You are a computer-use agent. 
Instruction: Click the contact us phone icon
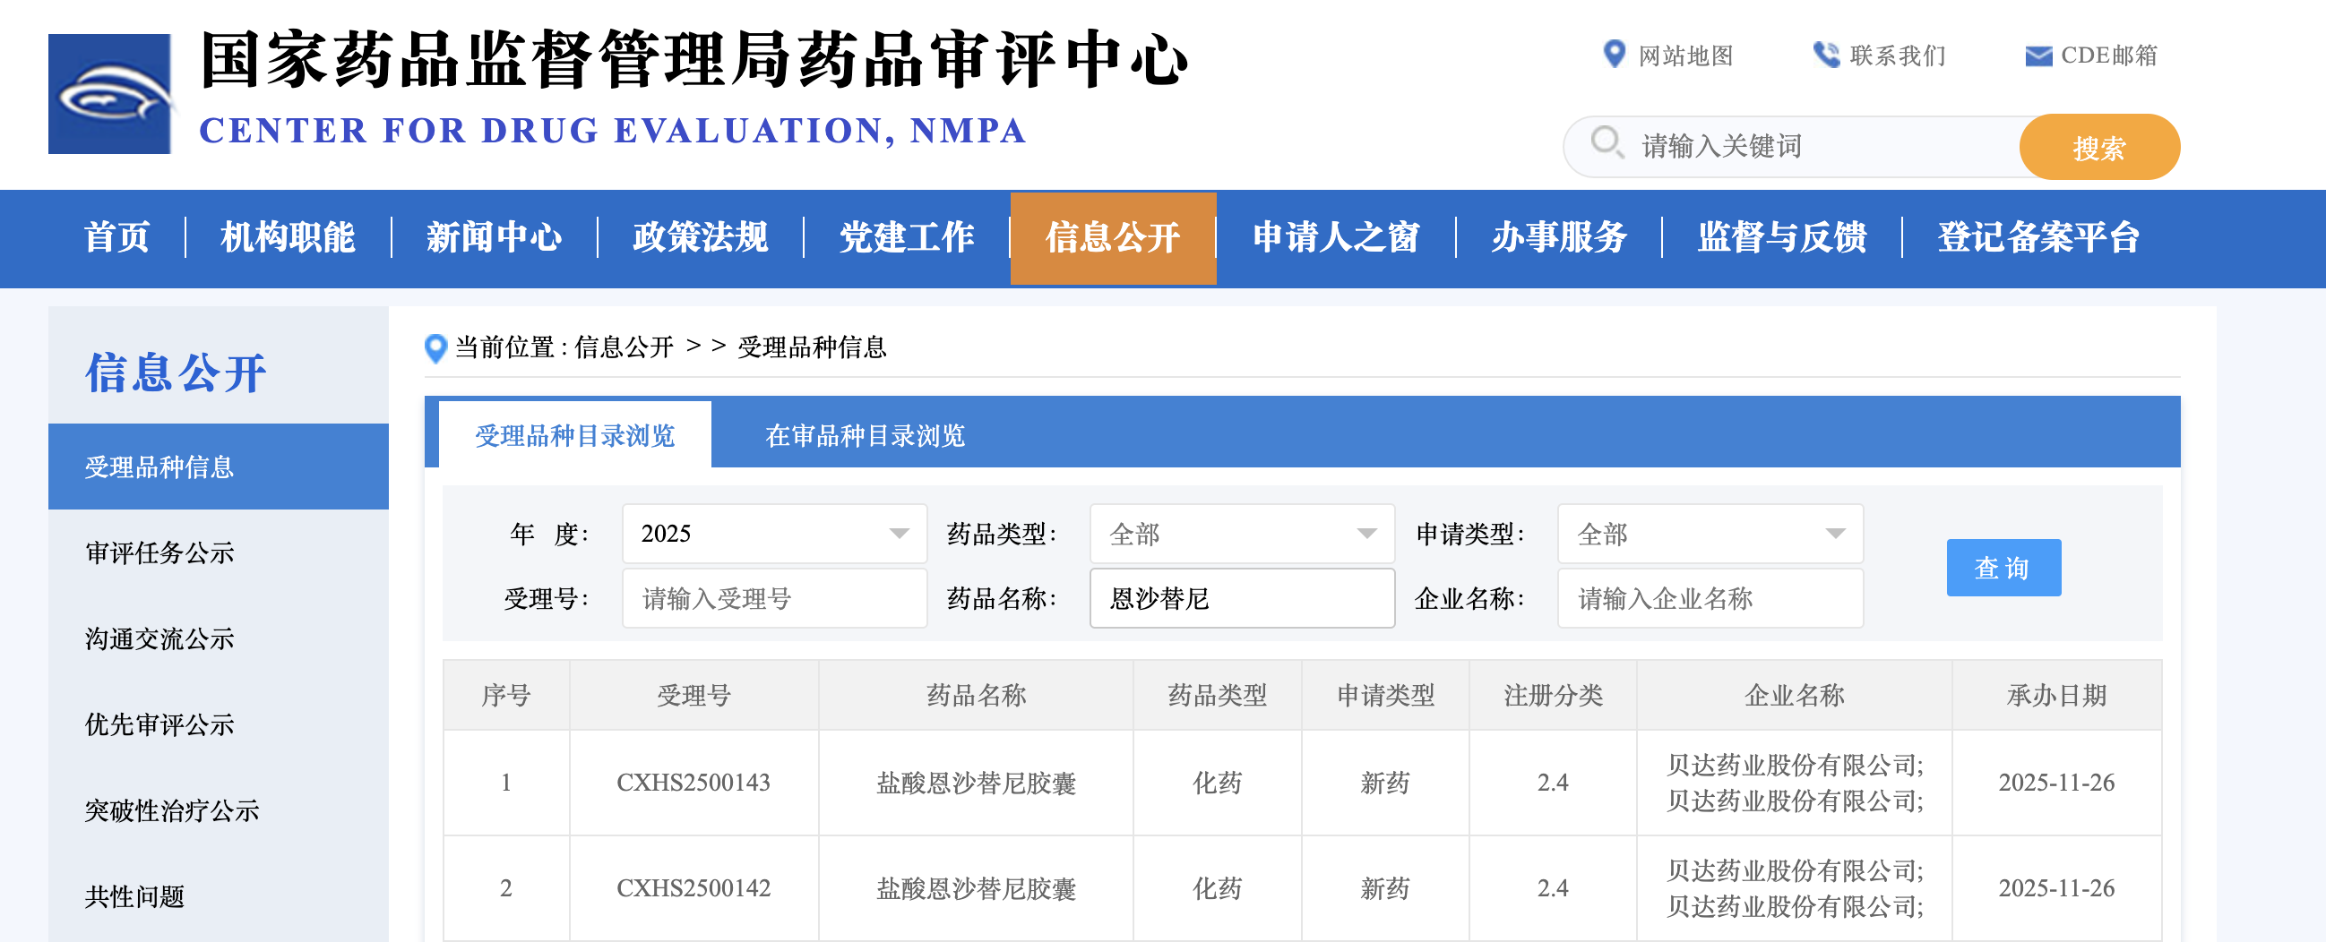(1825, 55)
